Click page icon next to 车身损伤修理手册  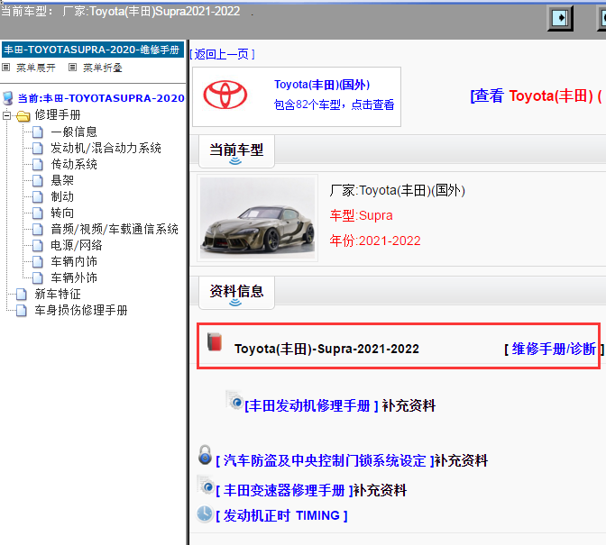pos(22,310)
